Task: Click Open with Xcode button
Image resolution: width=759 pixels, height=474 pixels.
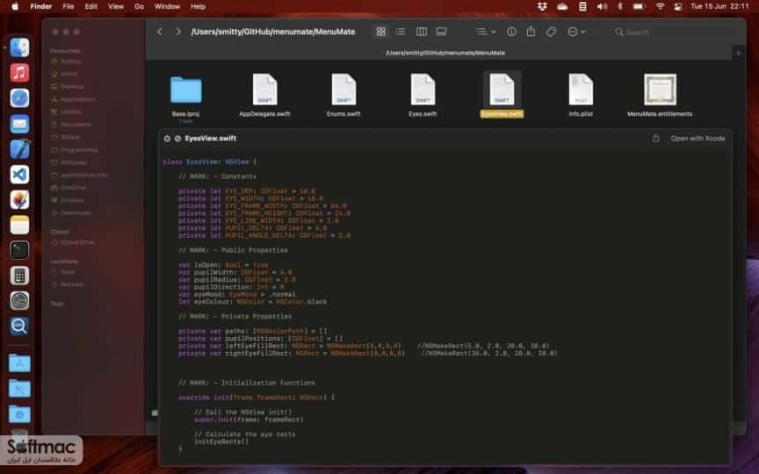Action: coord(698,139)
